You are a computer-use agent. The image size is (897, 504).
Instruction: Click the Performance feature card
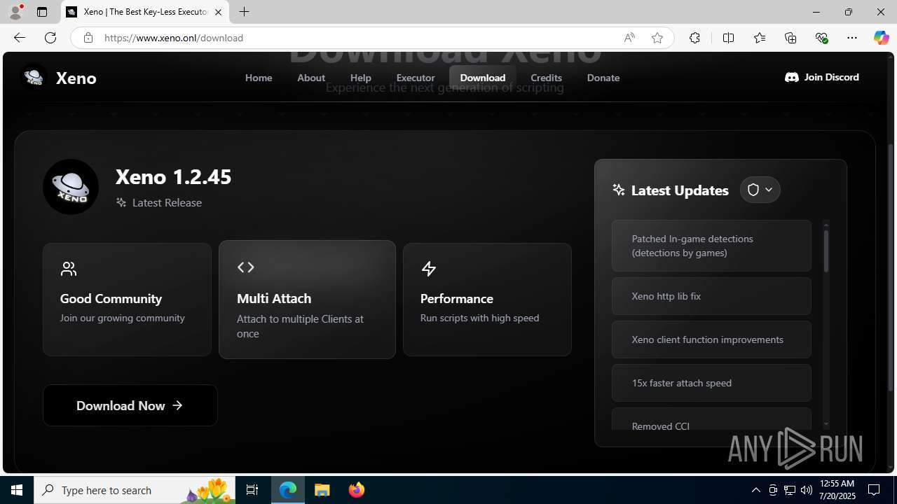[x=487, y=300]
